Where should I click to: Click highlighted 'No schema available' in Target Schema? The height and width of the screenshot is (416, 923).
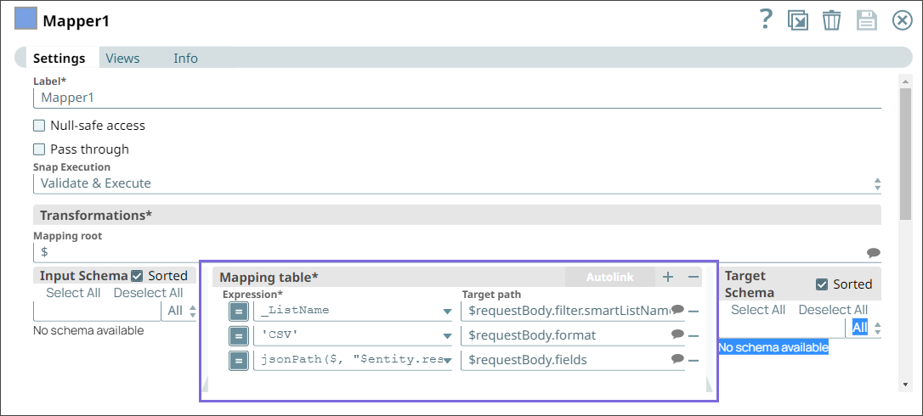(773, 348)
